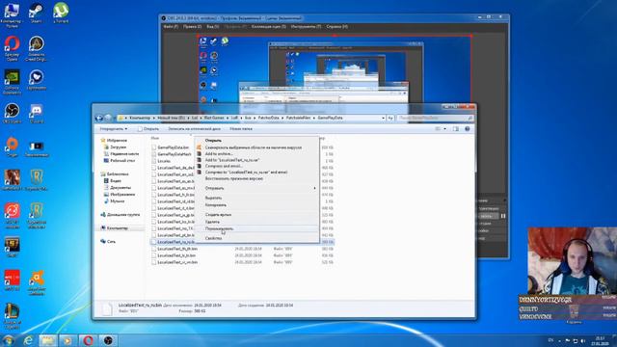The width and height of the screenshot is (617, 347).
Task: Select Вырезать from the context menu
Action: pyautogui.click(x=213, y=198)
